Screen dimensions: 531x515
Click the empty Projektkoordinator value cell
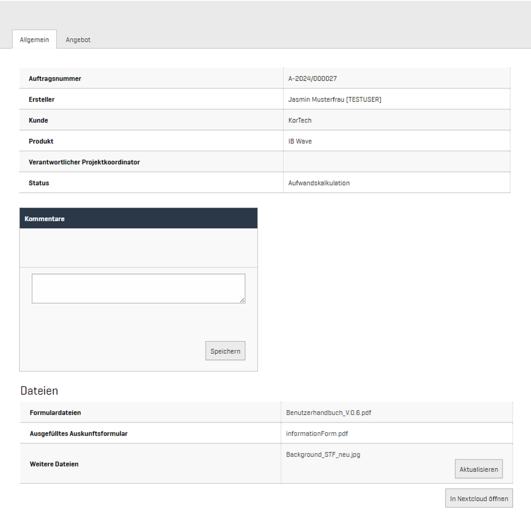pos(396,162)
